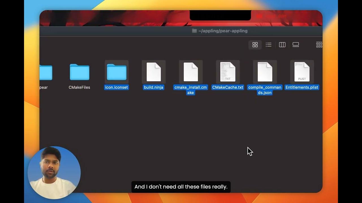Switch Finder to icon grid view

click(255, 45)
